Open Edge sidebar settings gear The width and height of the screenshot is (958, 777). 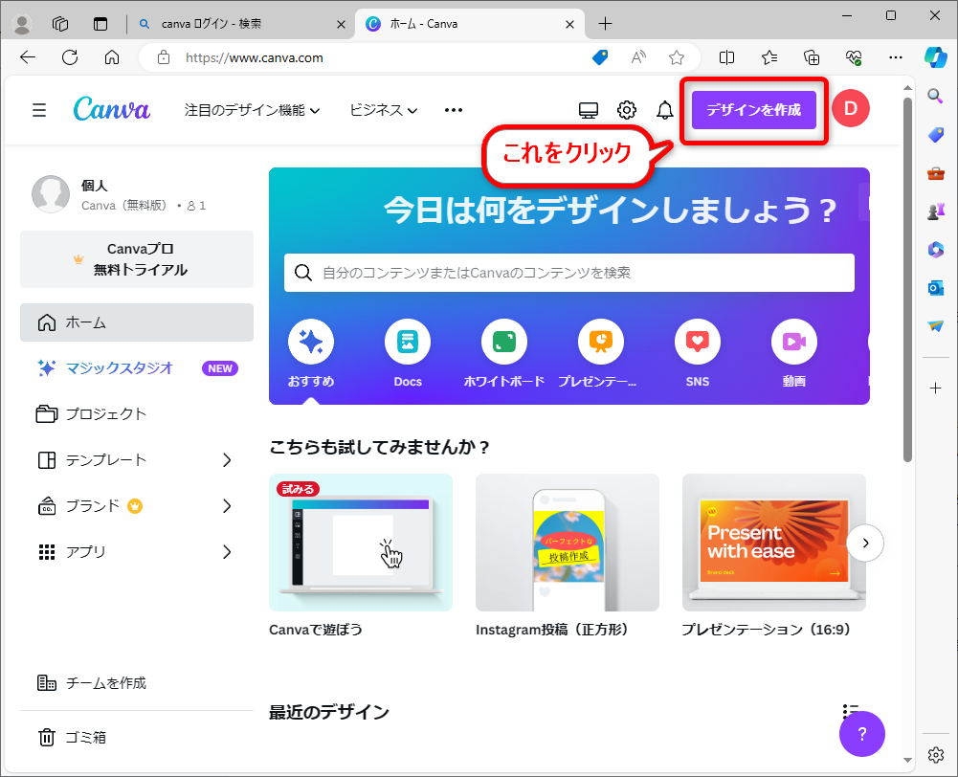coord(935,755)
